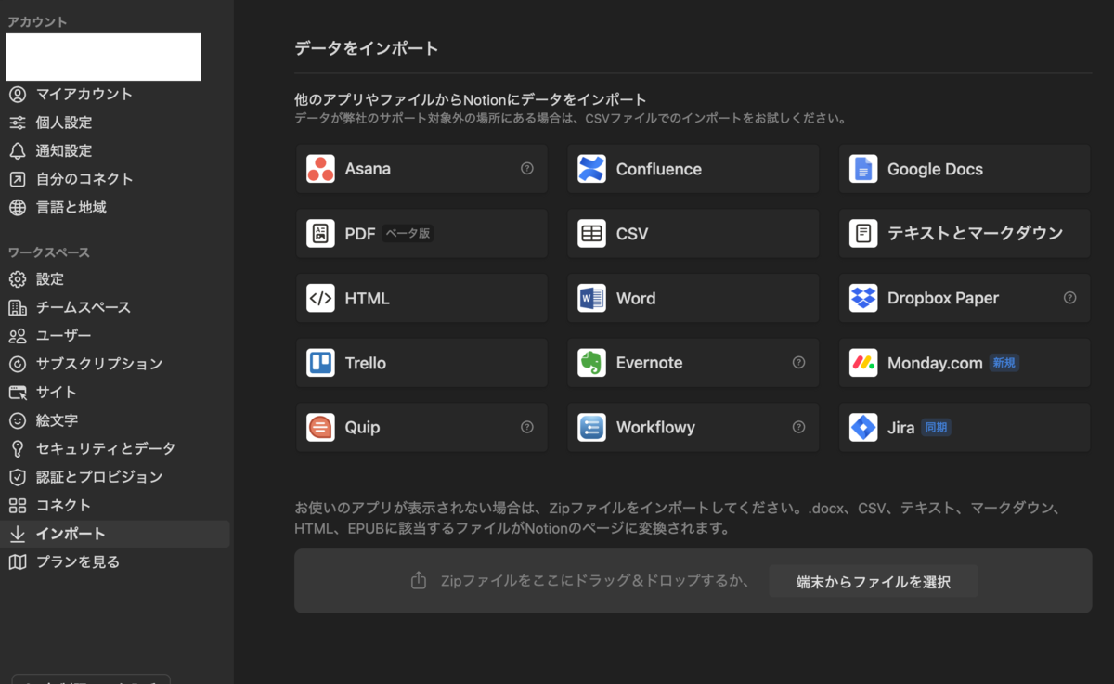Sync with Jira
This screenshot has width=1114, height=684.
pos(965,427)
